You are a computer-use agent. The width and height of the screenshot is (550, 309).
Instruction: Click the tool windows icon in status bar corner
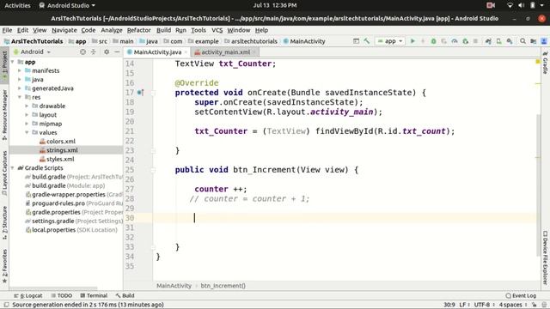click(6, 305)
